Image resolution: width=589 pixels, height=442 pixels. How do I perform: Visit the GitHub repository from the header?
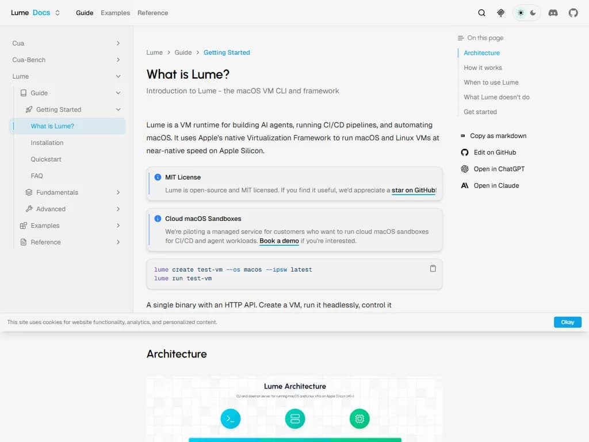(573, 12)
